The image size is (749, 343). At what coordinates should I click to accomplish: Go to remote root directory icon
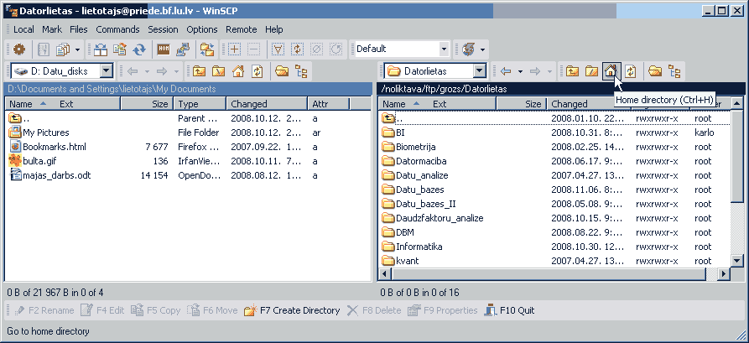click(x=591, y=71)
